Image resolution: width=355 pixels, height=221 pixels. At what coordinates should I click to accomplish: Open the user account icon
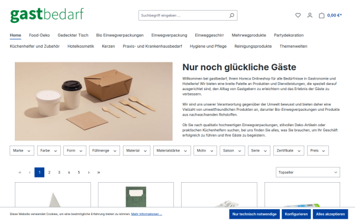[x=309, y=15]
